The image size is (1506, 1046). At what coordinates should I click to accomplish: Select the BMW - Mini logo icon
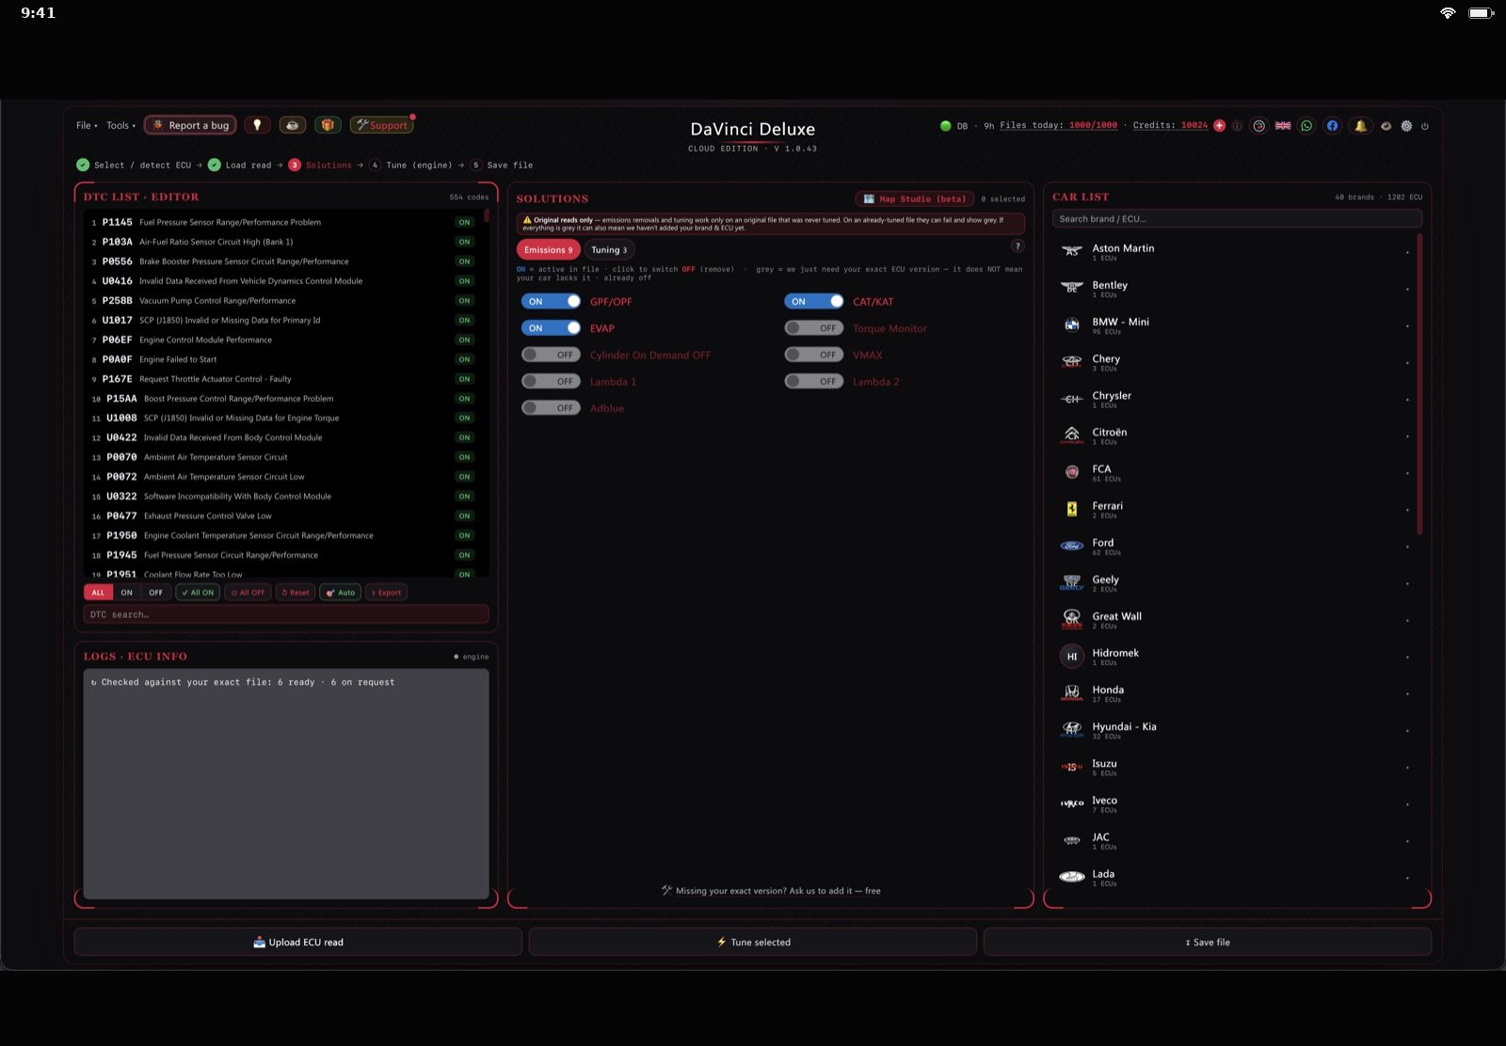tap(1072, 325)
